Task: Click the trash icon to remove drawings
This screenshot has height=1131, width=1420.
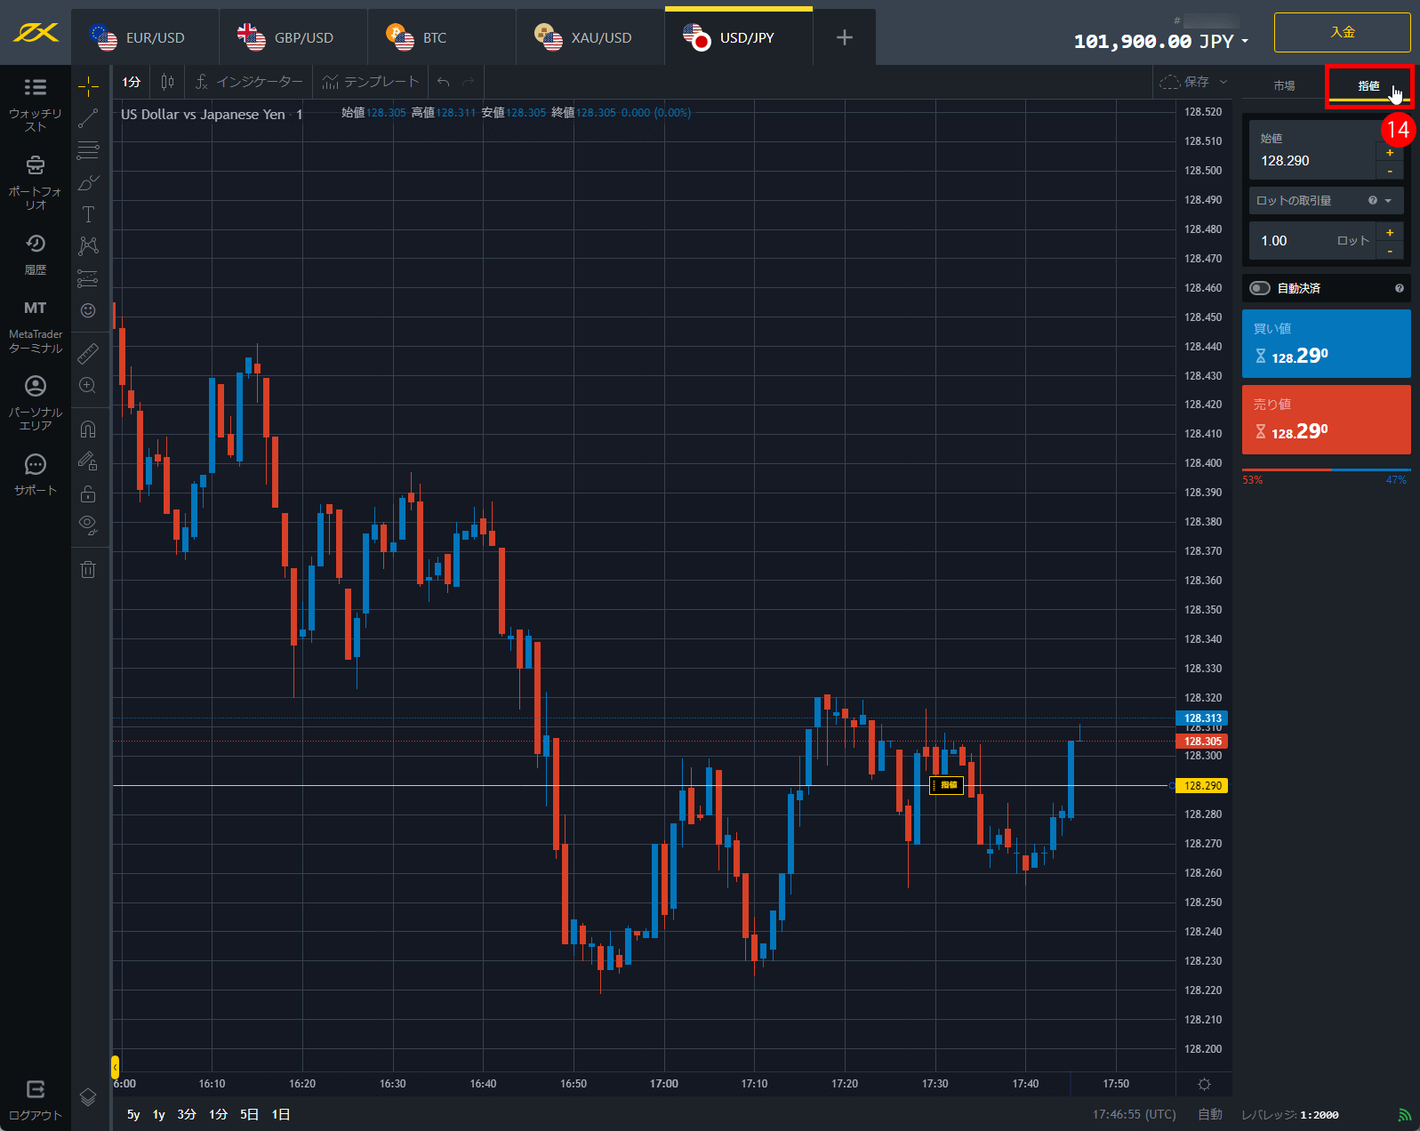Action: coord(88,569)
